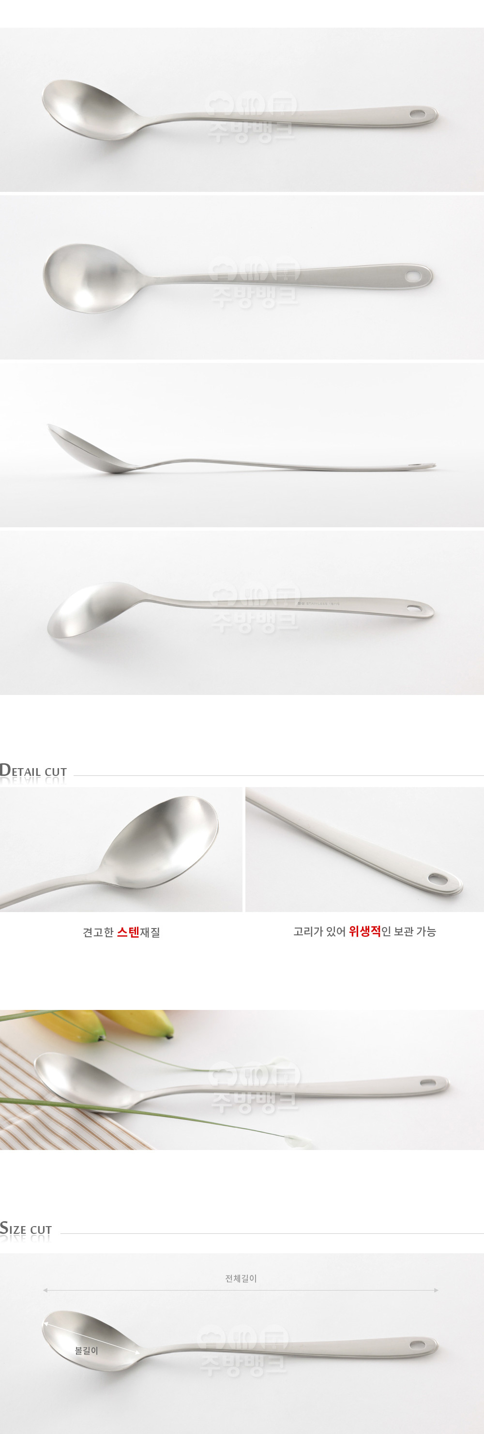Click the watermark logo on the lifestyle photo
The width and height of the screenshot is (484, 1434).
(x=254, y=1087)
